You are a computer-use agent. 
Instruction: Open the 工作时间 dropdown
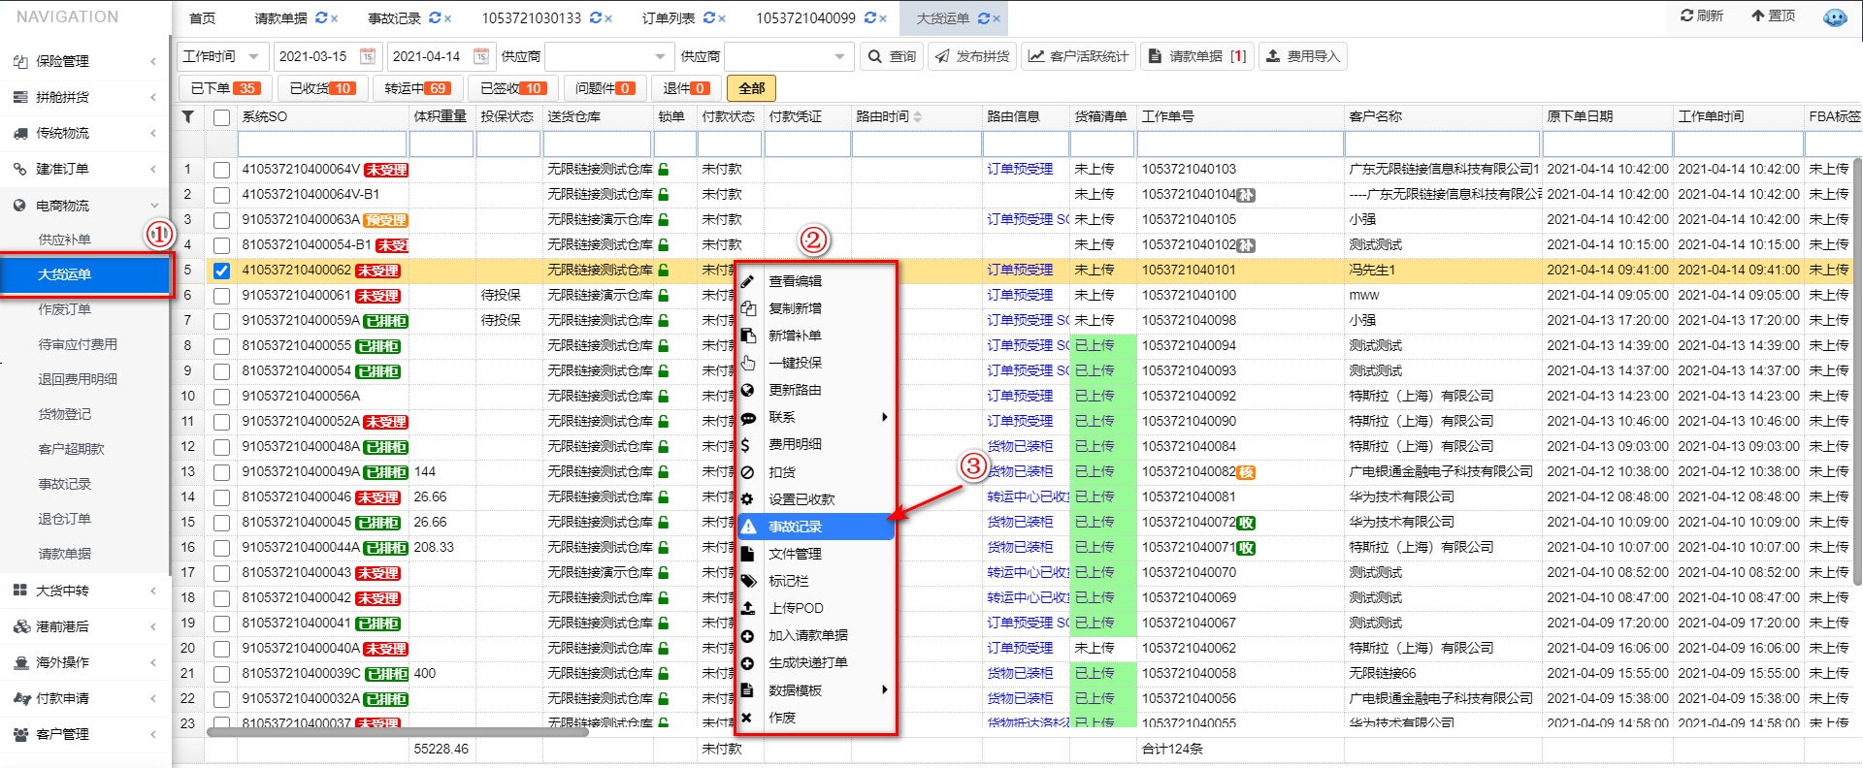pos(221,56)
